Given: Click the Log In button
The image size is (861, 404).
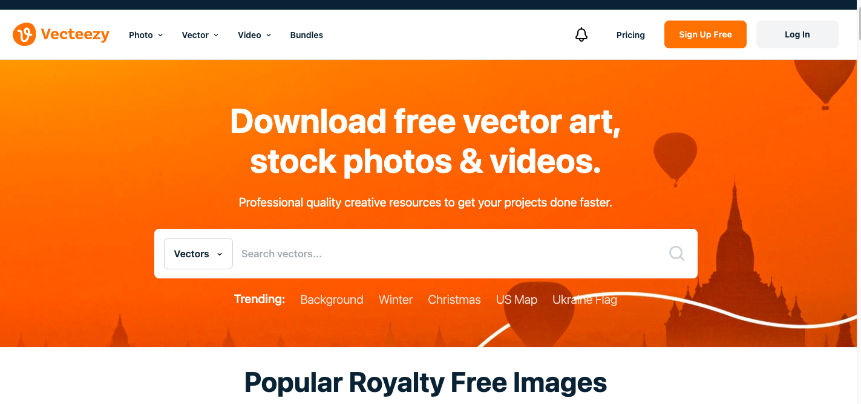Looking at the screenshot, I should tap(797, 34).
